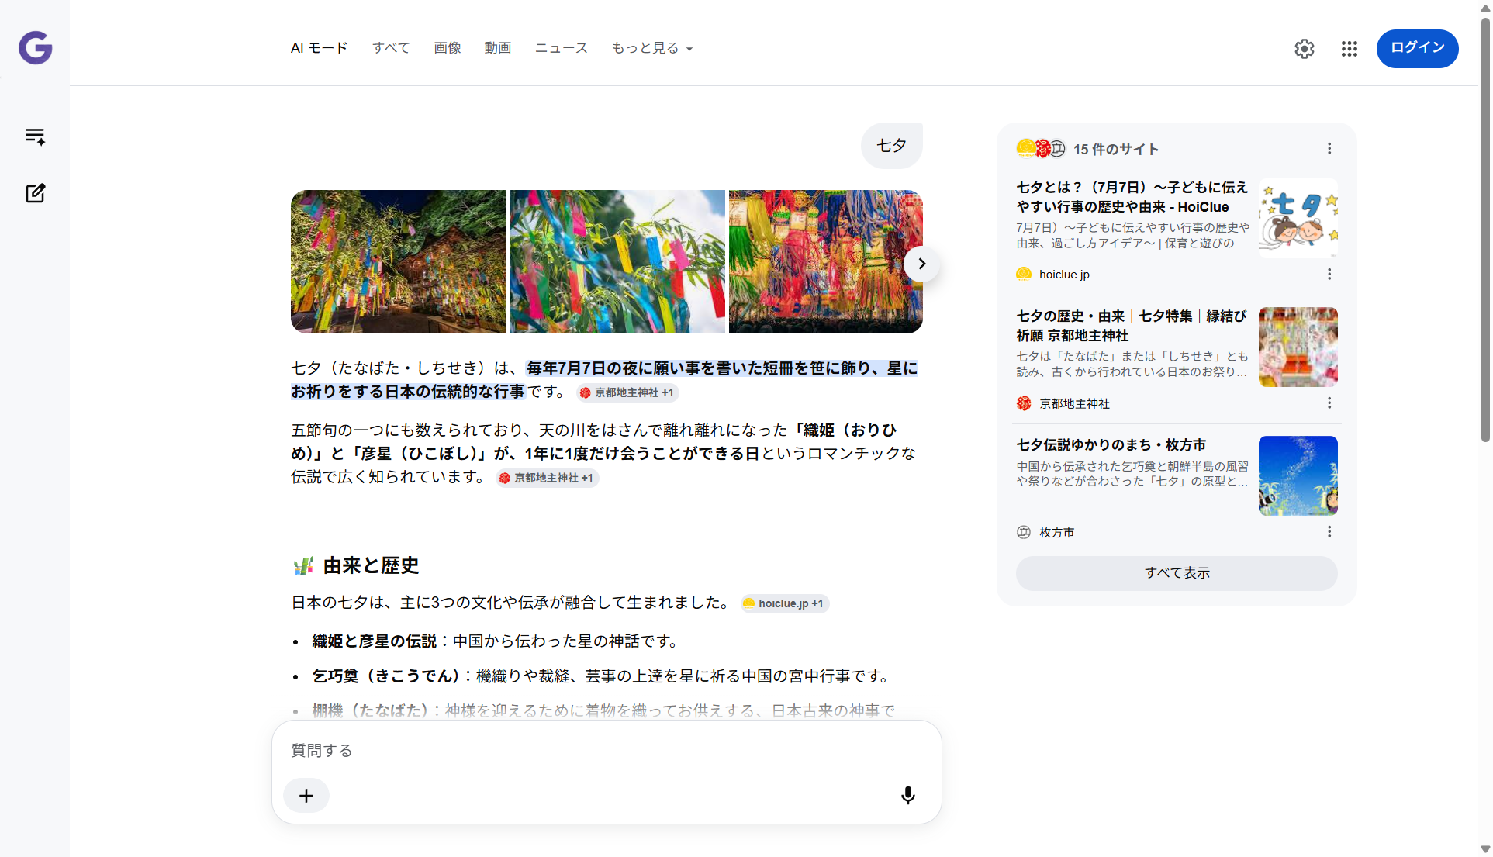Click the stacked site favicons beside 15 件のサイト
The width and height of the screenshot is (1493, 857).
(1041, 149)
